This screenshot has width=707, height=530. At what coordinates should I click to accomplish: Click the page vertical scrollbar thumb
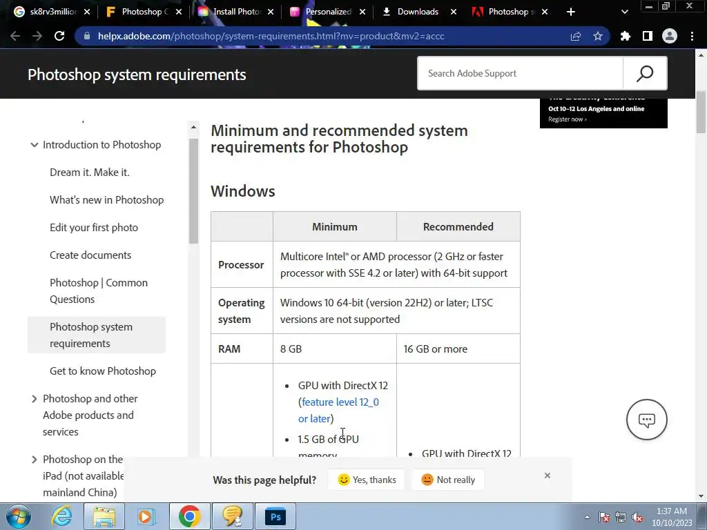[x=701, y=112]
